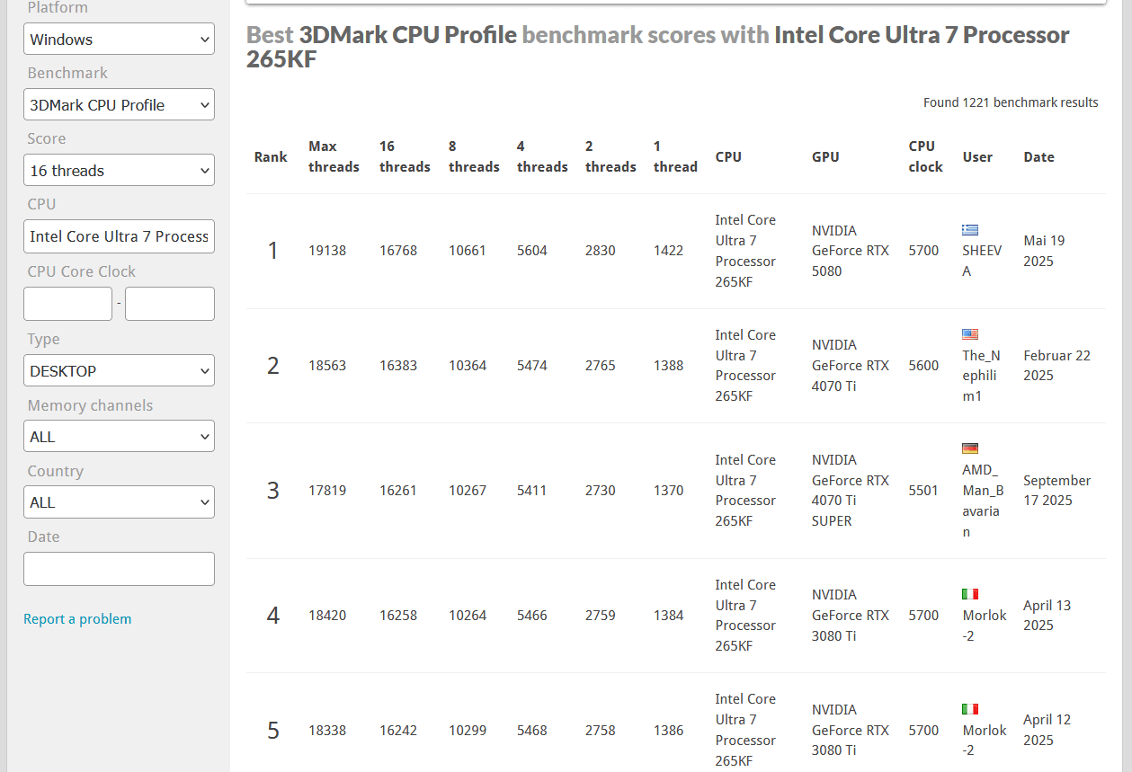The width and height of the screenshot is (1132, 772).
Task: Click the US flag above The_Nephilim1
Action: point(969,334)
